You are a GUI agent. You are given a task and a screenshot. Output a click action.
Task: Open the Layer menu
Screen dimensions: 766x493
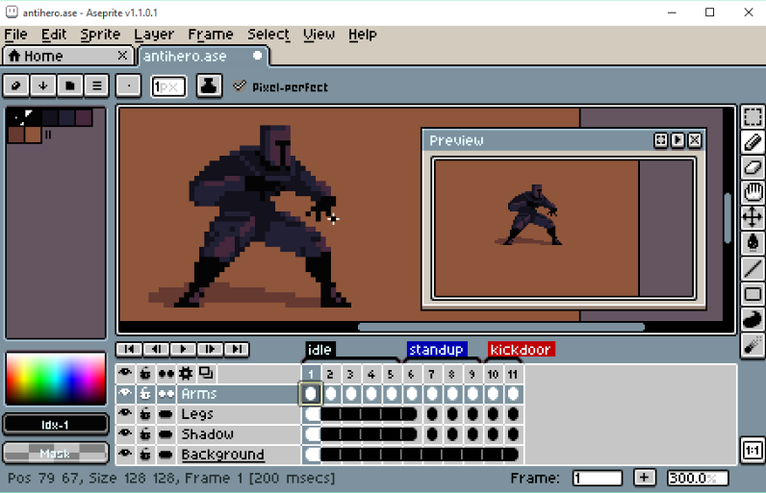pyautogui.click(x=154, y=35)
